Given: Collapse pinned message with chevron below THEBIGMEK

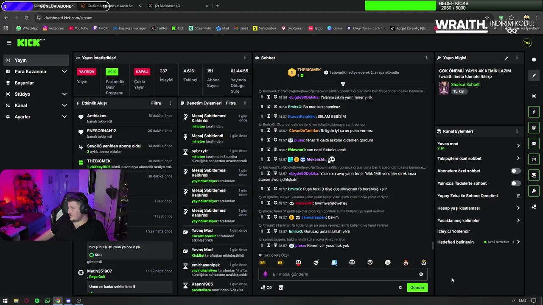Looking at the screenshot, I should [343, 84].
